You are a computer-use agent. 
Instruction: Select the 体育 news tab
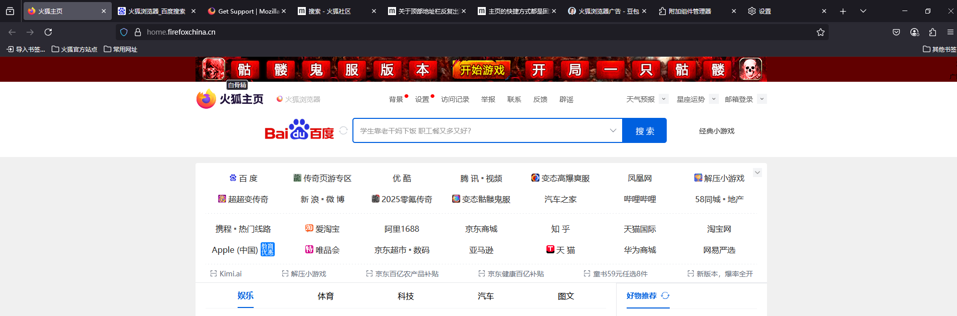[326, 296]
